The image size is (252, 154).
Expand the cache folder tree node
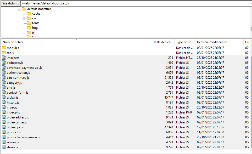24,14
